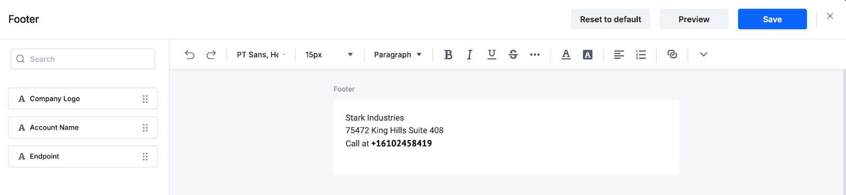Expand more toolbar options chevron
This screenshot has height=195, width=846.
tap(703, 54)
